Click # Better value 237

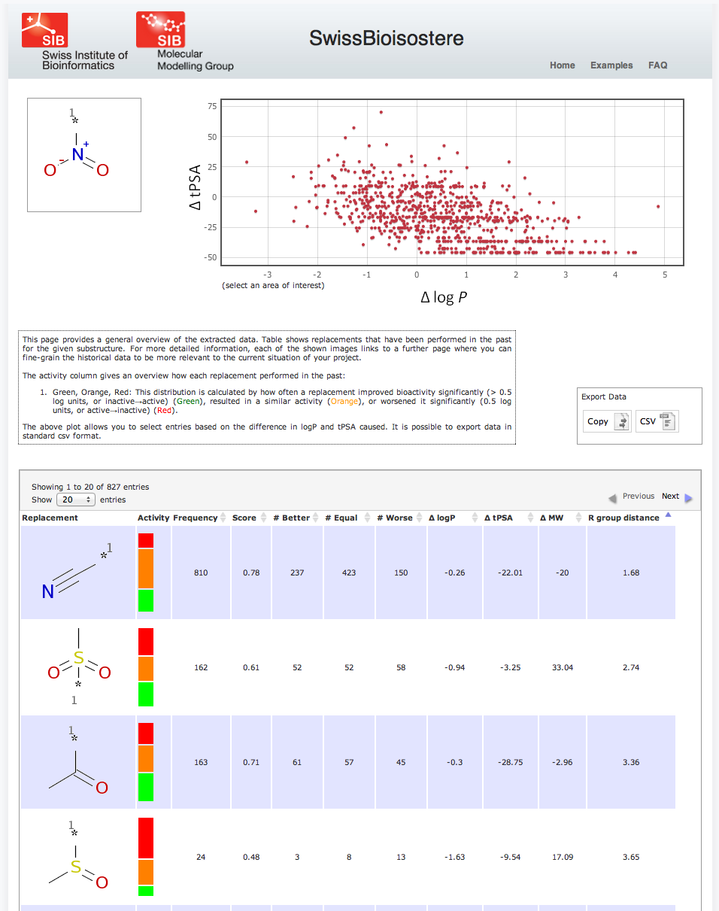297,572
